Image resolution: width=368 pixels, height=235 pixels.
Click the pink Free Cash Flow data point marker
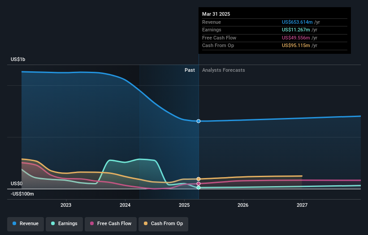199,183
